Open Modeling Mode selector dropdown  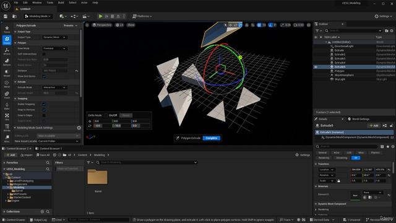tap(38, 16)
